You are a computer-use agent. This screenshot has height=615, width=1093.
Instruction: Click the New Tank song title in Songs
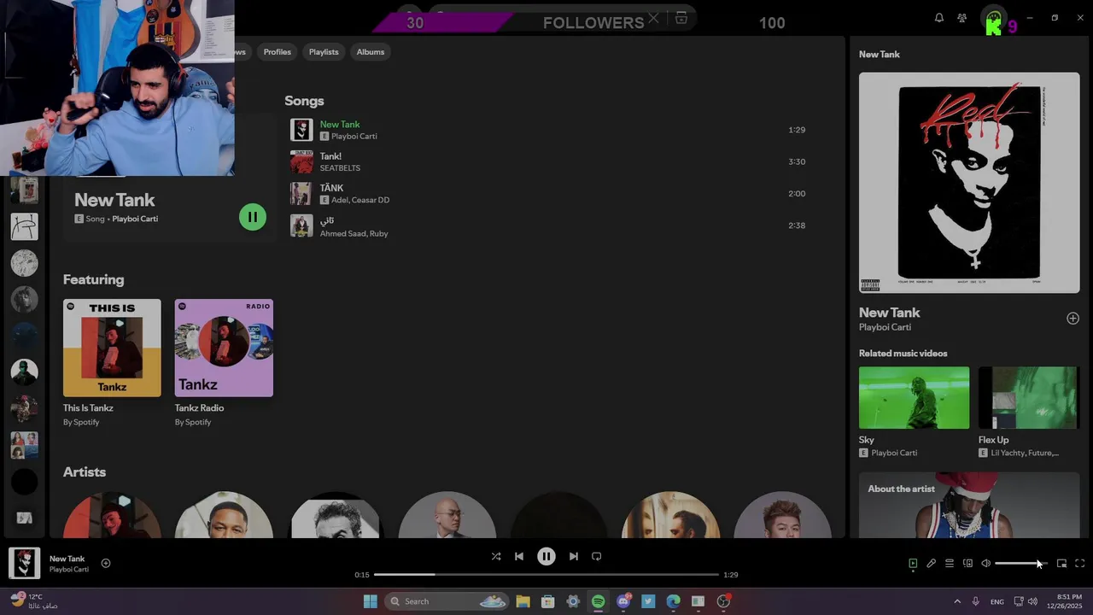(340, 125)
